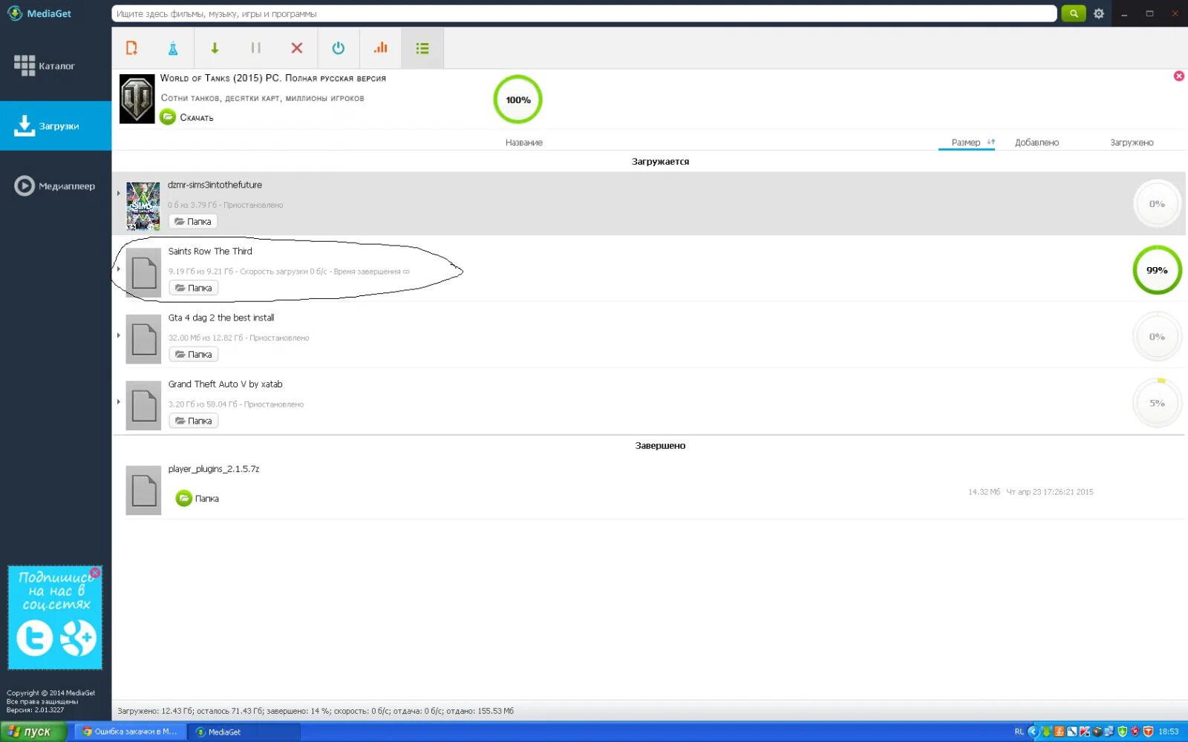Open Папка for Gta 4 dag 2
The height and width of the screenshot is (742, 1188).
[193, 355]
